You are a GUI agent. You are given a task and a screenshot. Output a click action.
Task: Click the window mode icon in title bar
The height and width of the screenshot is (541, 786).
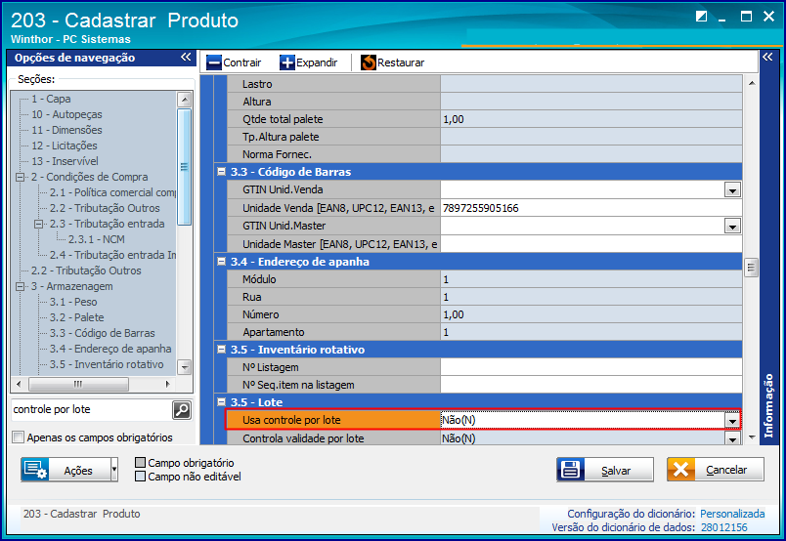pyautogui.click(x=701, y=17)
